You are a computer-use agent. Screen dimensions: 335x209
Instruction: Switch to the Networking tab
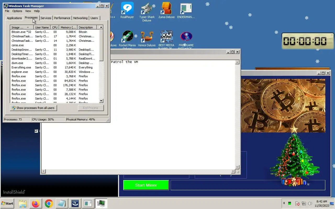pyautogui.click(x=80, y=18)
